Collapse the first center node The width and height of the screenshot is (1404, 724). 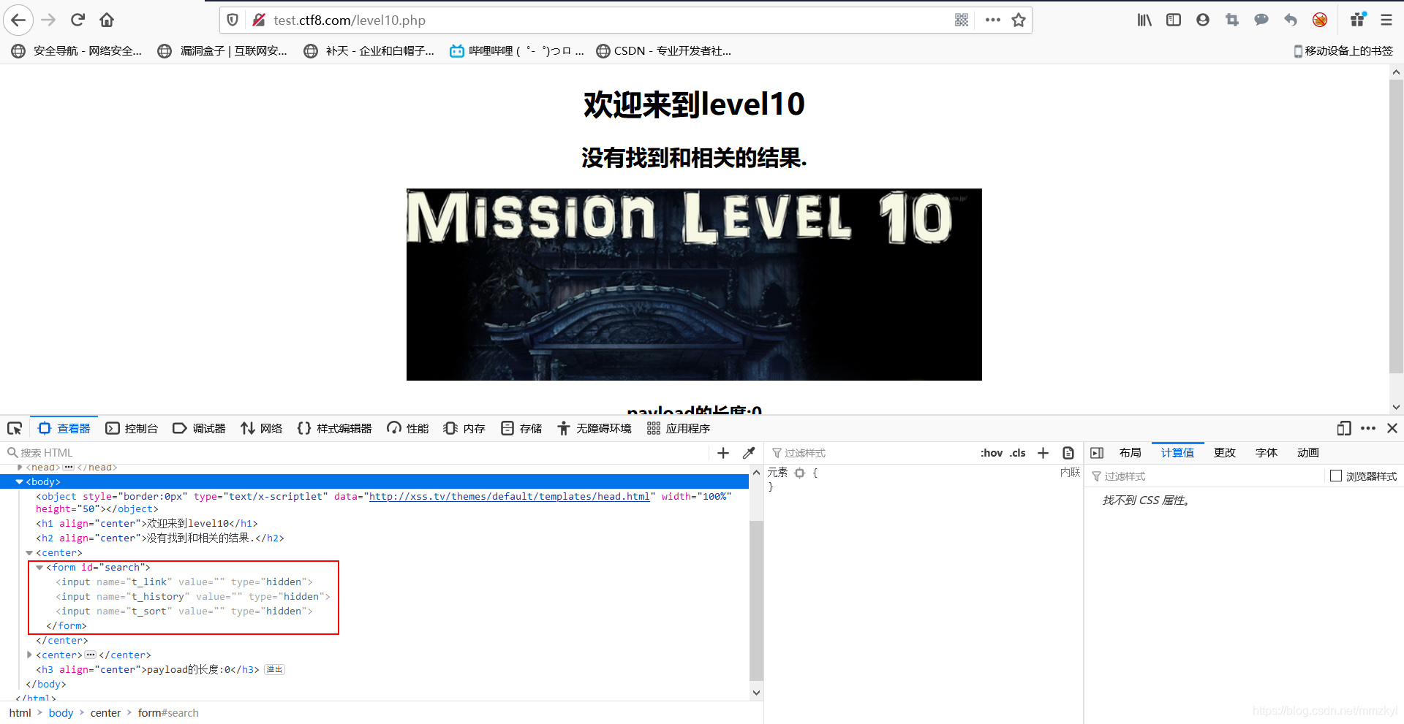click(29, 553)
